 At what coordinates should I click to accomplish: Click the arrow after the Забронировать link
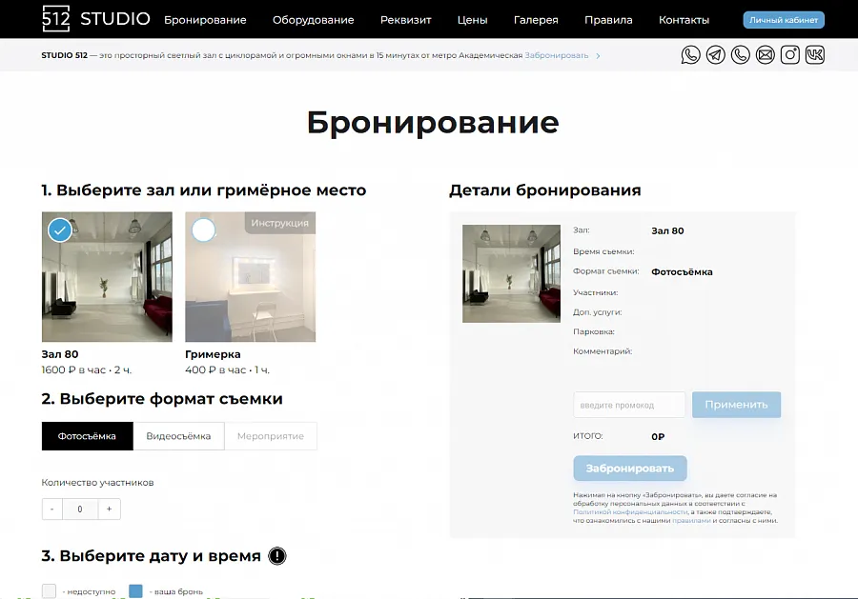pos(598,56)
